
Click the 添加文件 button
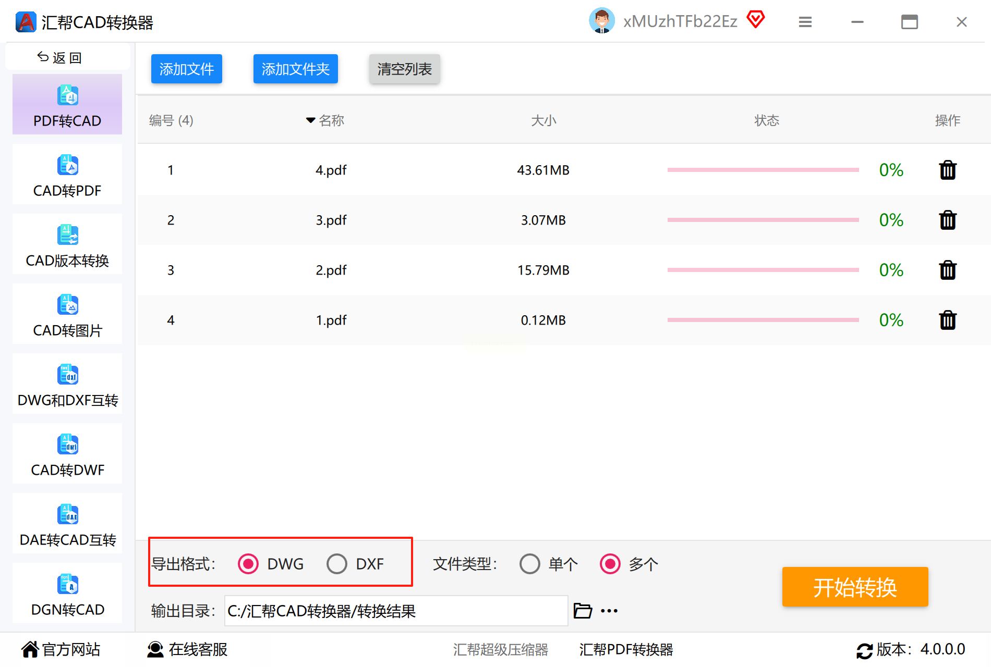pyautogui.click(x=187, y=69)
